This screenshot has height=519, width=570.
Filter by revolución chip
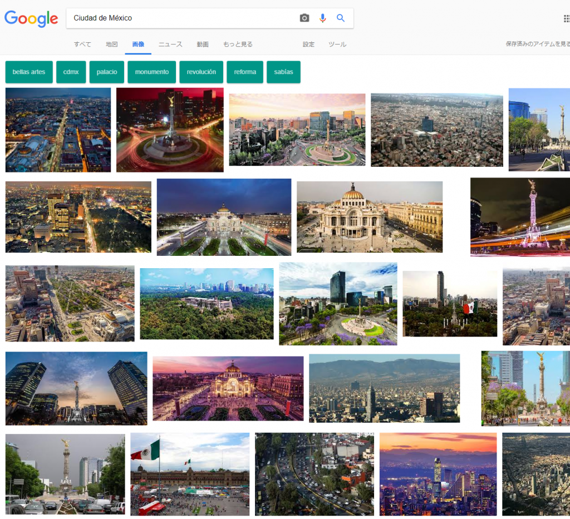(x=202, y=72)
